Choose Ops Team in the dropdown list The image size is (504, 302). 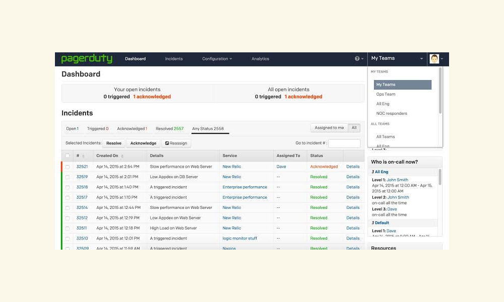pos(386,94)
